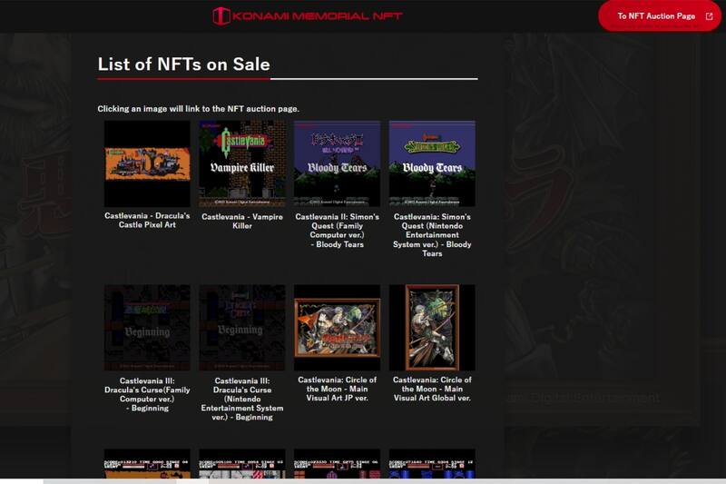Image resolution: width=726 pixels, height=484 pixels.
Task: Open Simon's Quest Nintendo Entertainment System Bloody Tears image
Action: [432, 163]
